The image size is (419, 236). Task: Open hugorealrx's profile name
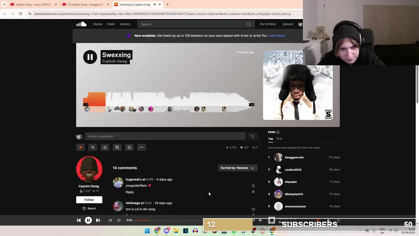coord(134,179)
